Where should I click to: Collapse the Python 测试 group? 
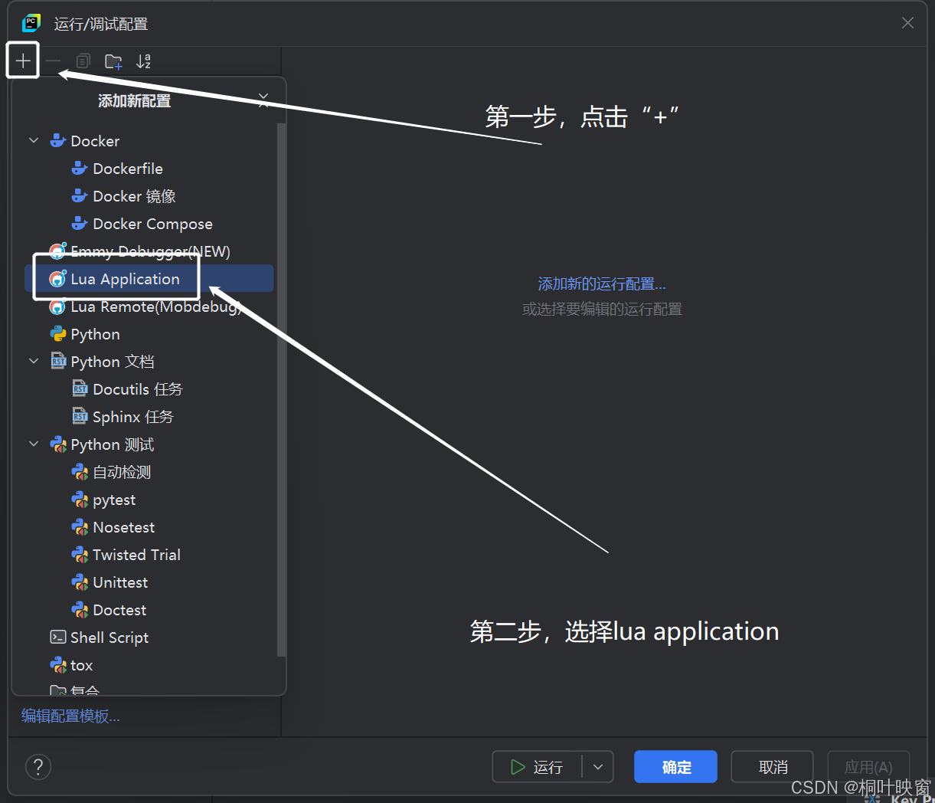[34, 444]
